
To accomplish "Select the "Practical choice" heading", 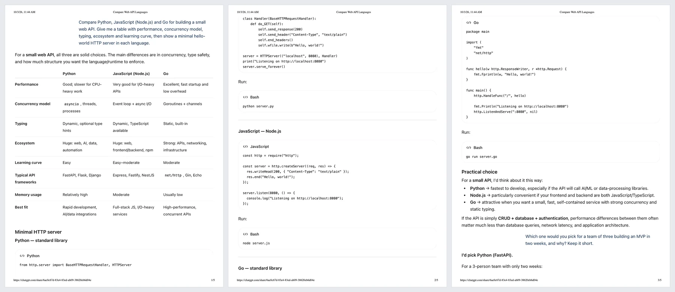I will 479,172.
